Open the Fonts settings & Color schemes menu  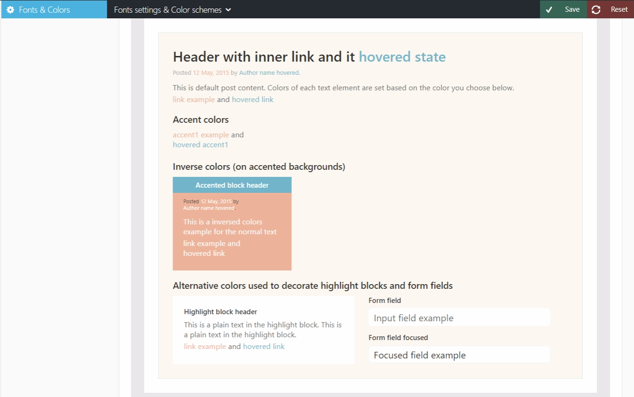(x=168, y=9)
